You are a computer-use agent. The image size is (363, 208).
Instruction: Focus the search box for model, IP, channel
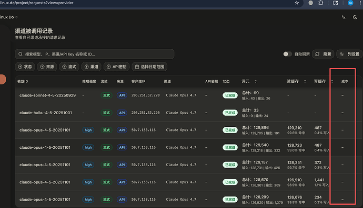coord(95,54)
